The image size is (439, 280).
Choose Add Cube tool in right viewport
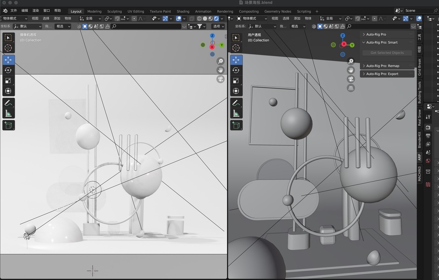point(236,125)
